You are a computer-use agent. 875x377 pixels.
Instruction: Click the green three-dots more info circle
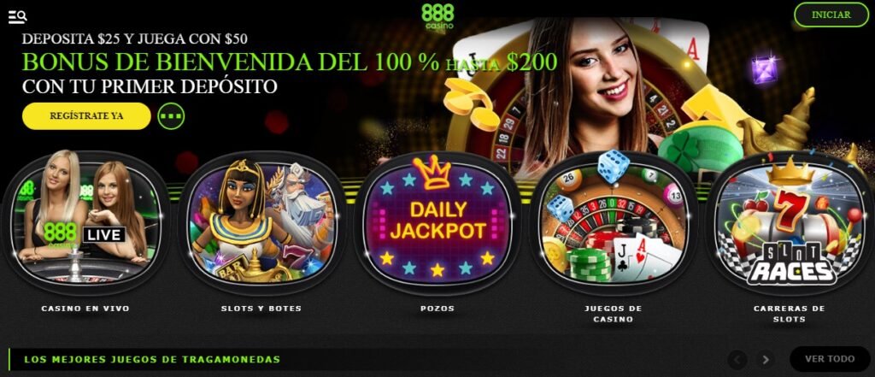171,116
